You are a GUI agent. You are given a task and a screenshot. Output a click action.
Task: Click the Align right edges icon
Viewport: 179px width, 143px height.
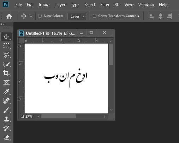[x=169, y=16]
